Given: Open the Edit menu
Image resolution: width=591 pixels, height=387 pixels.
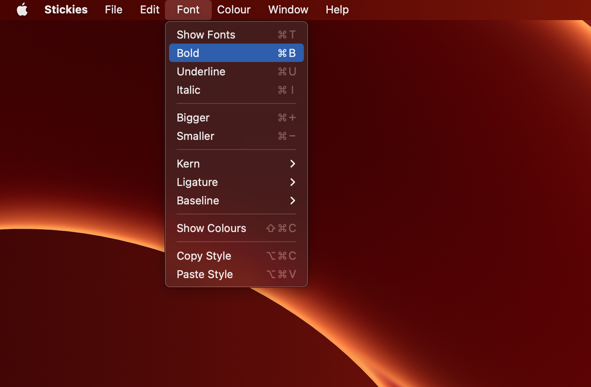Looking at the screenshot, I should pos(149,10).
